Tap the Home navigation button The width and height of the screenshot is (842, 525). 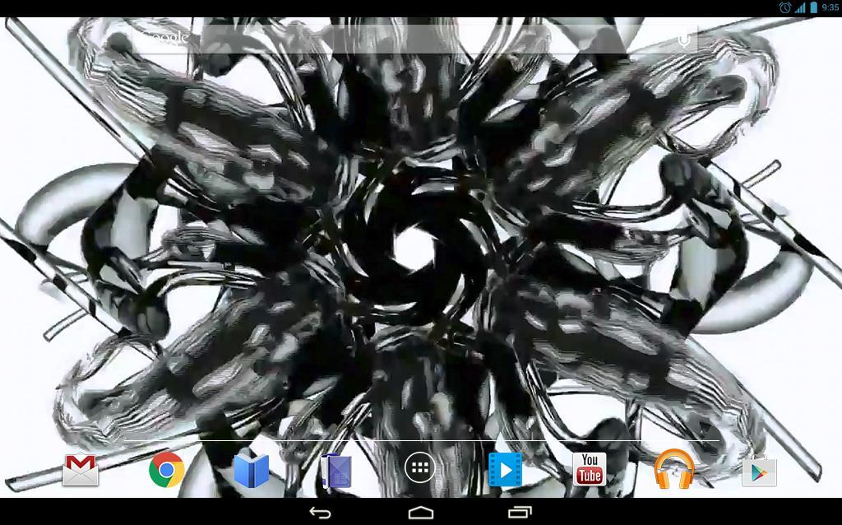tap(421, 513)
